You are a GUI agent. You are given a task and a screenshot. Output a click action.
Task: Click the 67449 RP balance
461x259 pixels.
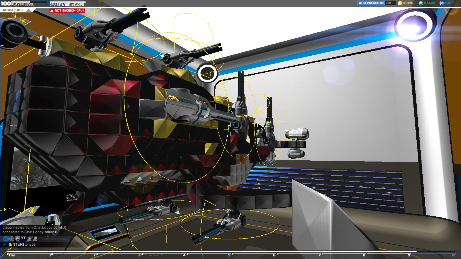tap(429, 3)
